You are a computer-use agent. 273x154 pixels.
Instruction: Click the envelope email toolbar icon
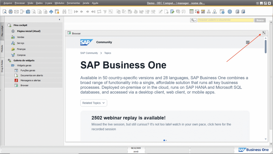tap(16, 12)
